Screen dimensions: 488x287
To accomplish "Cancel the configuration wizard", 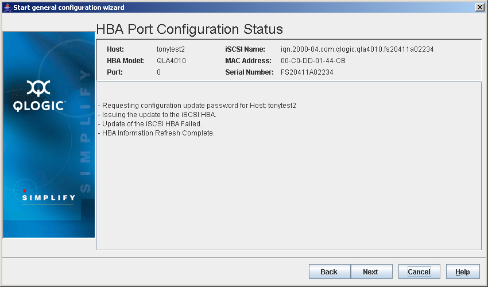I will 419,272.
